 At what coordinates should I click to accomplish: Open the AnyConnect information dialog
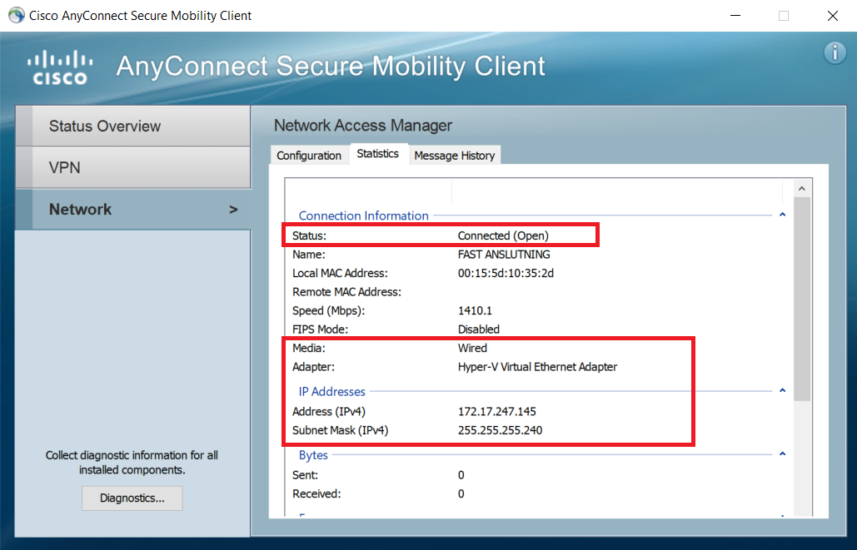[834, 53]
